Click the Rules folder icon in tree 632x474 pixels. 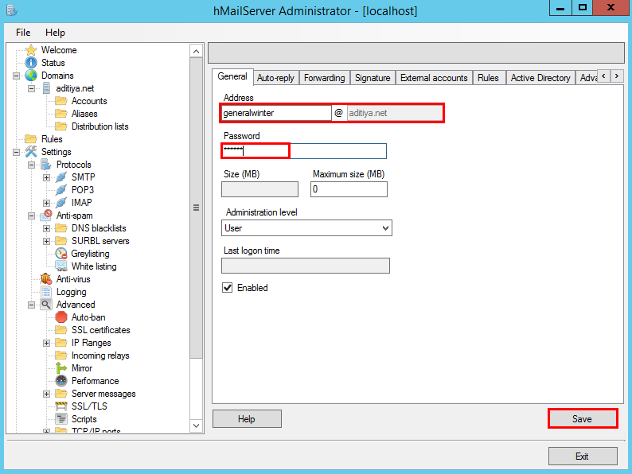31,139
